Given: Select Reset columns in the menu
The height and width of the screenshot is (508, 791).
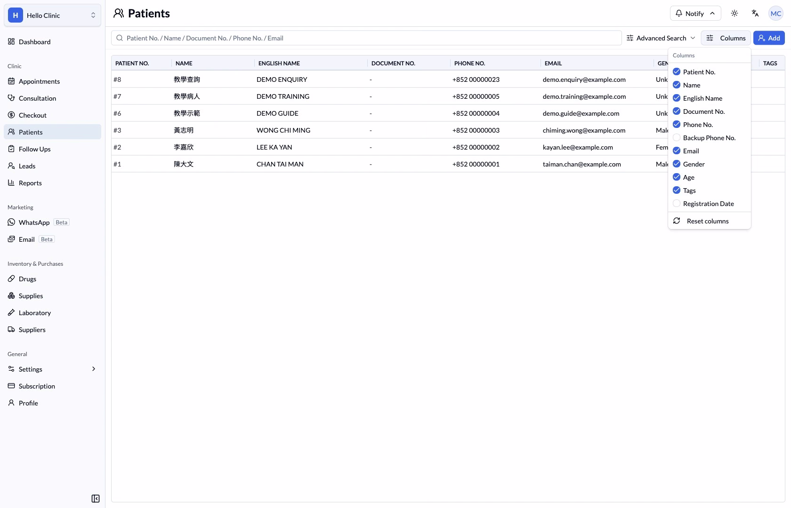Looking at the screenshot, I should (709, 221).
